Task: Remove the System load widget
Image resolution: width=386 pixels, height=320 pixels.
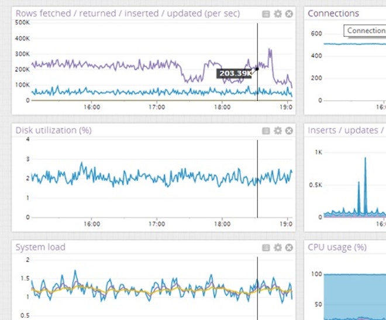Action: [289, 248]
